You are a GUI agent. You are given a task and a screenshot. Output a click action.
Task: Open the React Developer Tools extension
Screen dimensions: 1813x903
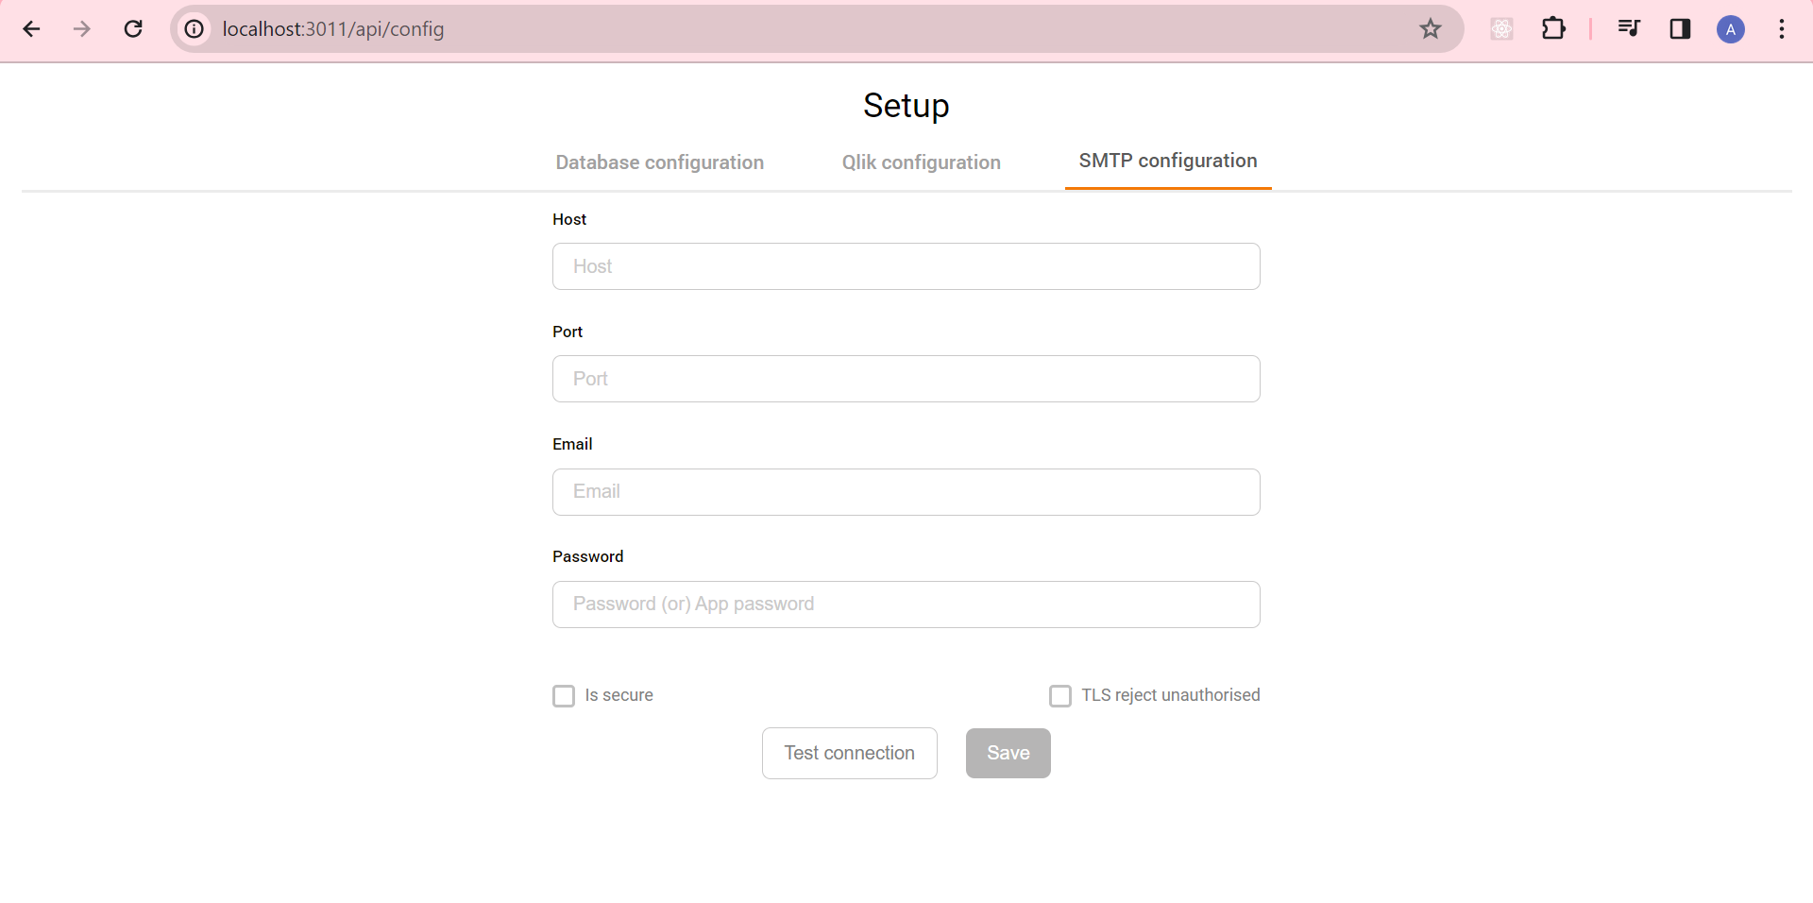click(x=1501, y=29)
